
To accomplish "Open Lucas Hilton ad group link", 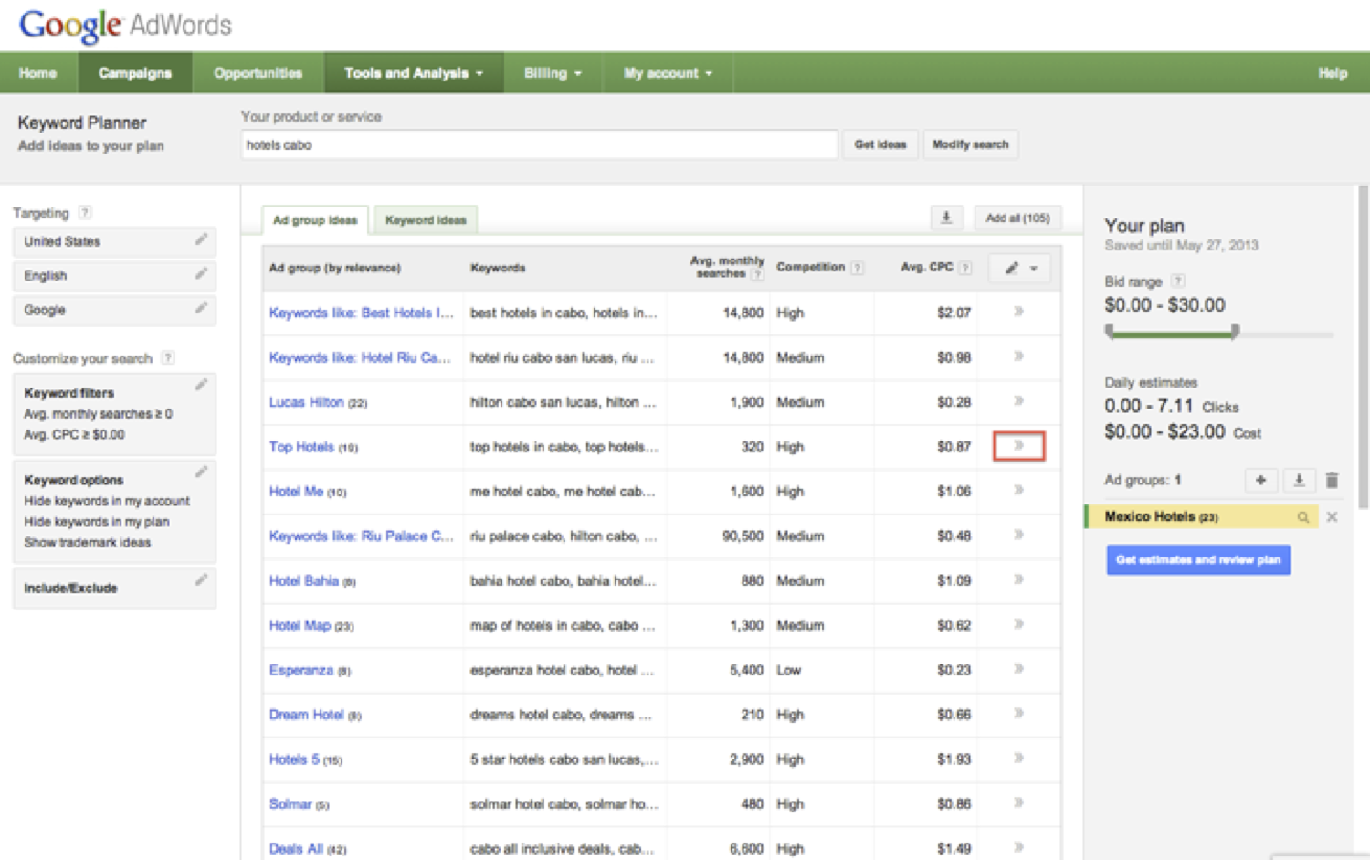I will pos(306,402).
